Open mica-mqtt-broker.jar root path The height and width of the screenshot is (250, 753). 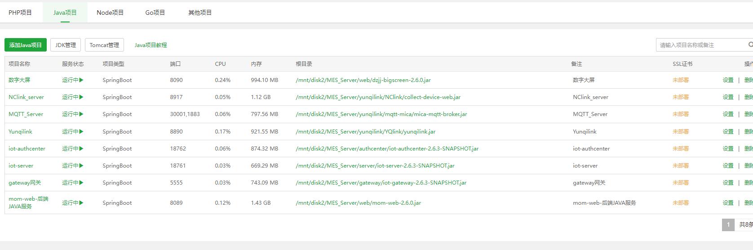coord(381,114)
